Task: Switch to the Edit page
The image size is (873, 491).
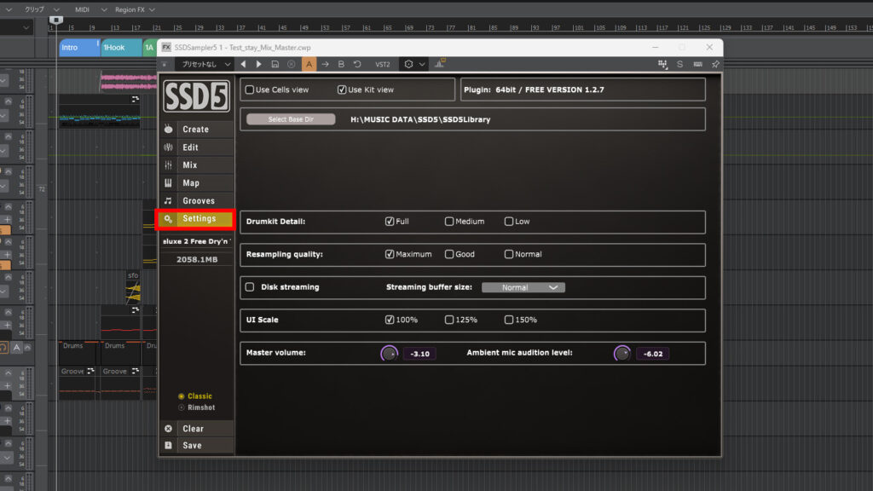Action: click(x=190, y=147)
